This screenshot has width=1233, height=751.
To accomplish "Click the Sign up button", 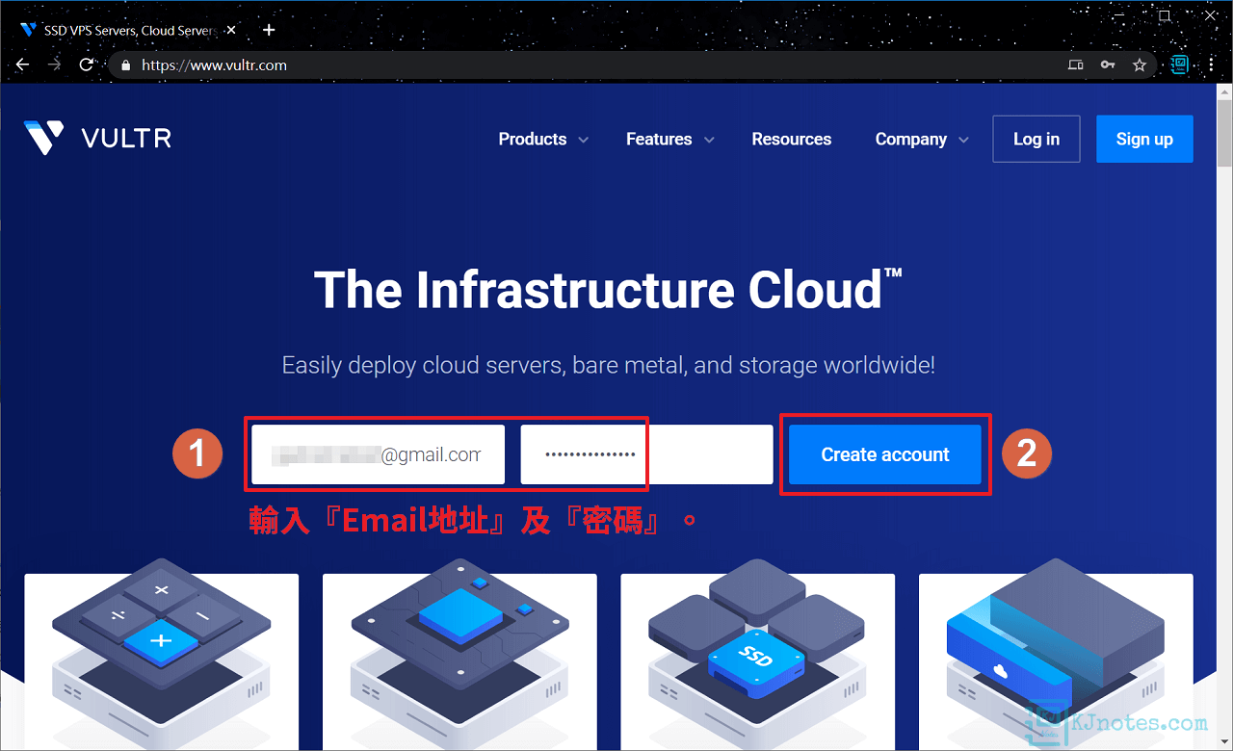I will point(1144,139).
